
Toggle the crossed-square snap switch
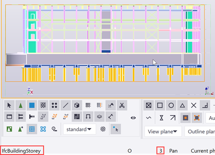(149, 105)
